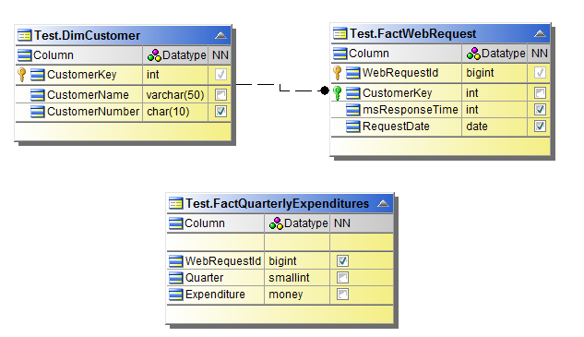Select the foreign key relationship endpoint dot
584x337 pixels.
325,90
